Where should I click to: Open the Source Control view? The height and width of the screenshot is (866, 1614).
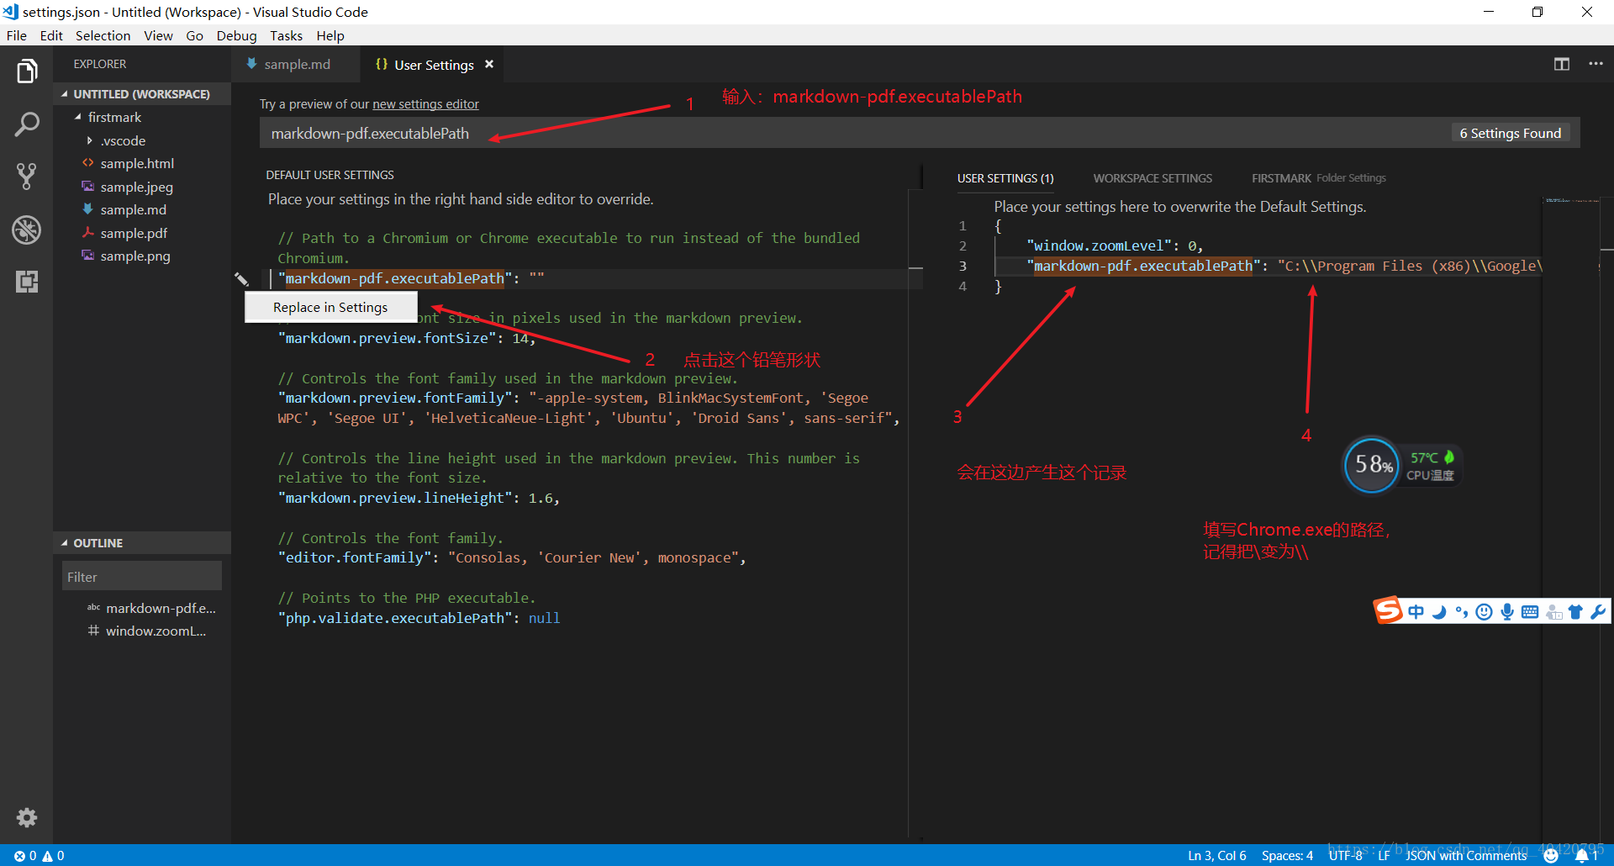28,177
